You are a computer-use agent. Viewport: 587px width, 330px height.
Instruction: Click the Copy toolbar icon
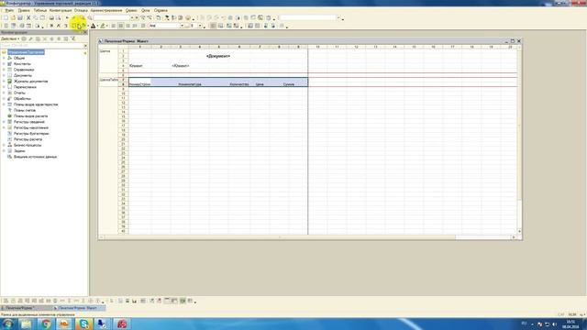tap(36, 17)
